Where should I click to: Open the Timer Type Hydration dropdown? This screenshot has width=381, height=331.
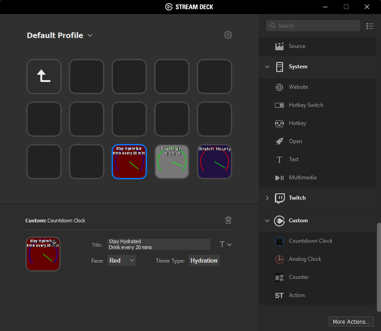204,260
